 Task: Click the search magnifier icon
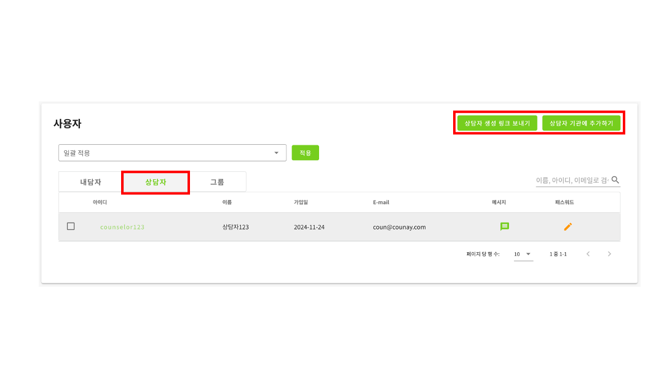615,180
